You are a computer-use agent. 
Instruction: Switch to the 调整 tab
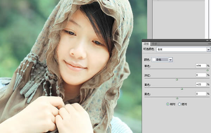point(146,44)
